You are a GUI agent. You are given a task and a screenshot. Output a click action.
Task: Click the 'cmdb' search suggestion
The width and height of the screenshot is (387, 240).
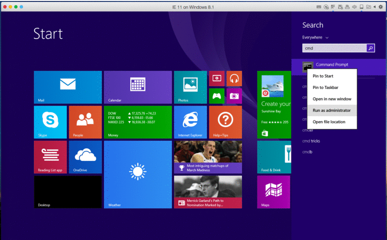pos(307,152)
